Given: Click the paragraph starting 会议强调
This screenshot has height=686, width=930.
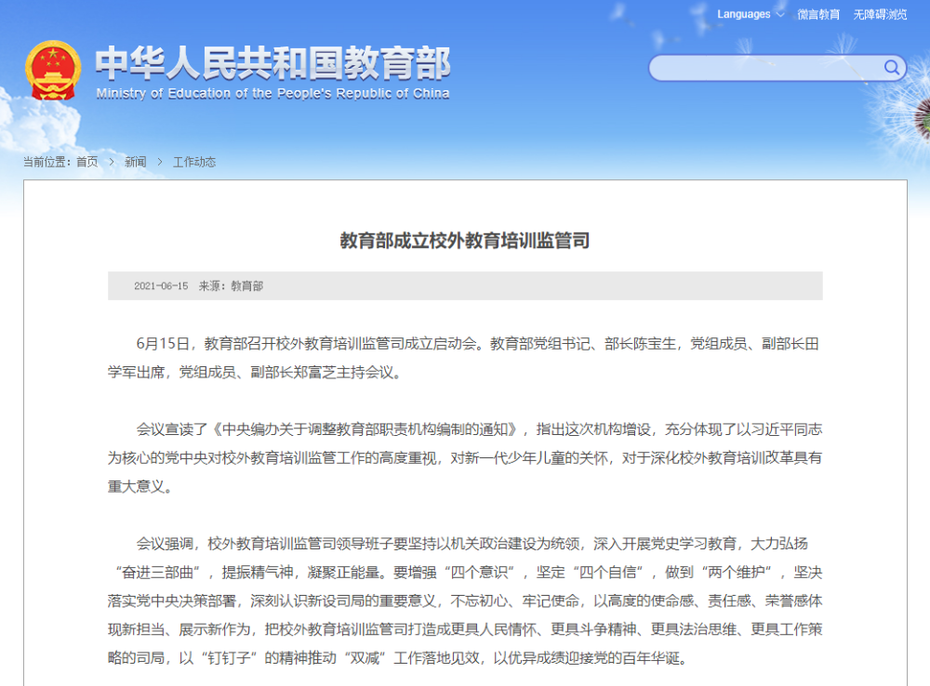Looking at the screenshot, I should coord(464,601).
